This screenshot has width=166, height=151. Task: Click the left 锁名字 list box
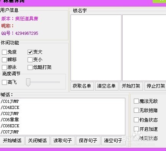pos(96,48)
